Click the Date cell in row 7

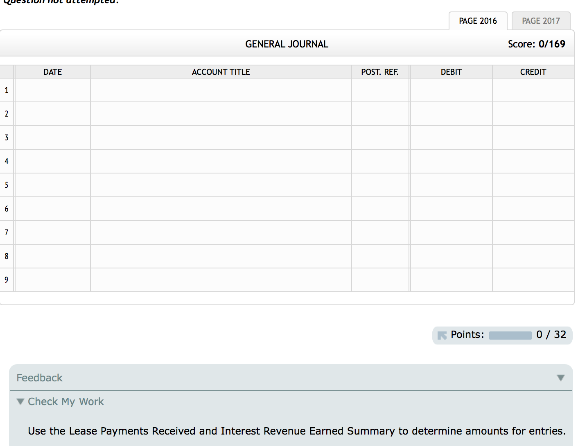[52, 232]
